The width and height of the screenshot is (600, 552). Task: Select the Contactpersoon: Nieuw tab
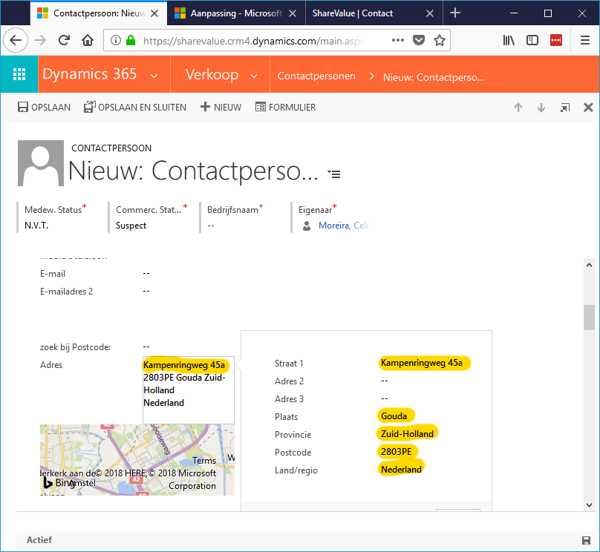pos(99,13)
